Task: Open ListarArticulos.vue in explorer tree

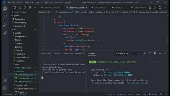Action: pyautogui.click(x=25, y=82)
